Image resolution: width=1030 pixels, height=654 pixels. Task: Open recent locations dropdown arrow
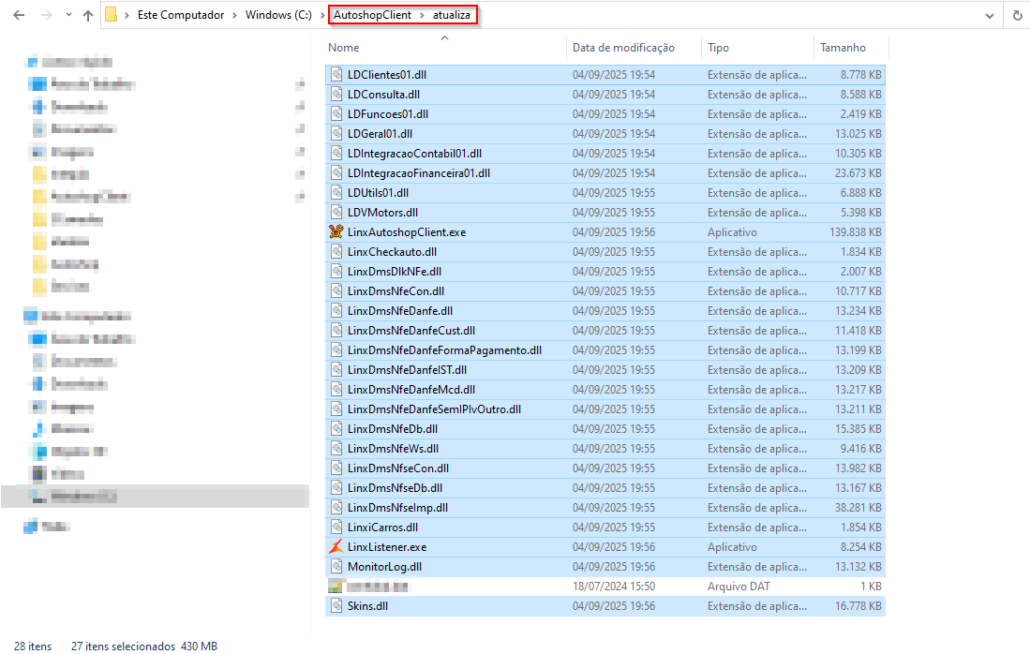tap(68, 15)
